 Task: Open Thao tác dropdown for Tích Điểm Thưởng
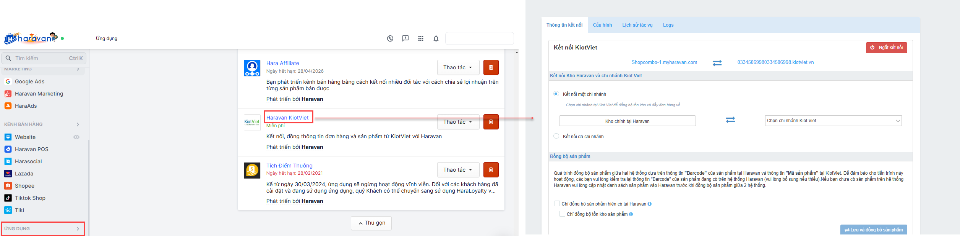[458, 170]
